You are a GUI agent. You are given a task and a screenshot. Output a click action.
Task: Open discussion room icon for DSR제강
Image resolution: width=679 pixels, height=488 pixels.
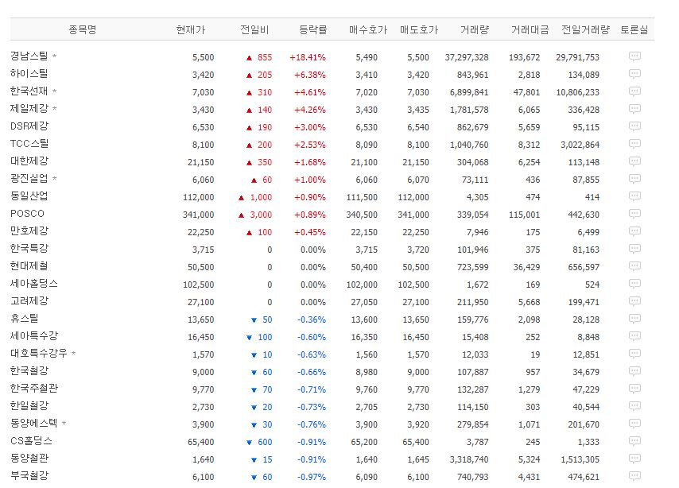tap(634, 126)
